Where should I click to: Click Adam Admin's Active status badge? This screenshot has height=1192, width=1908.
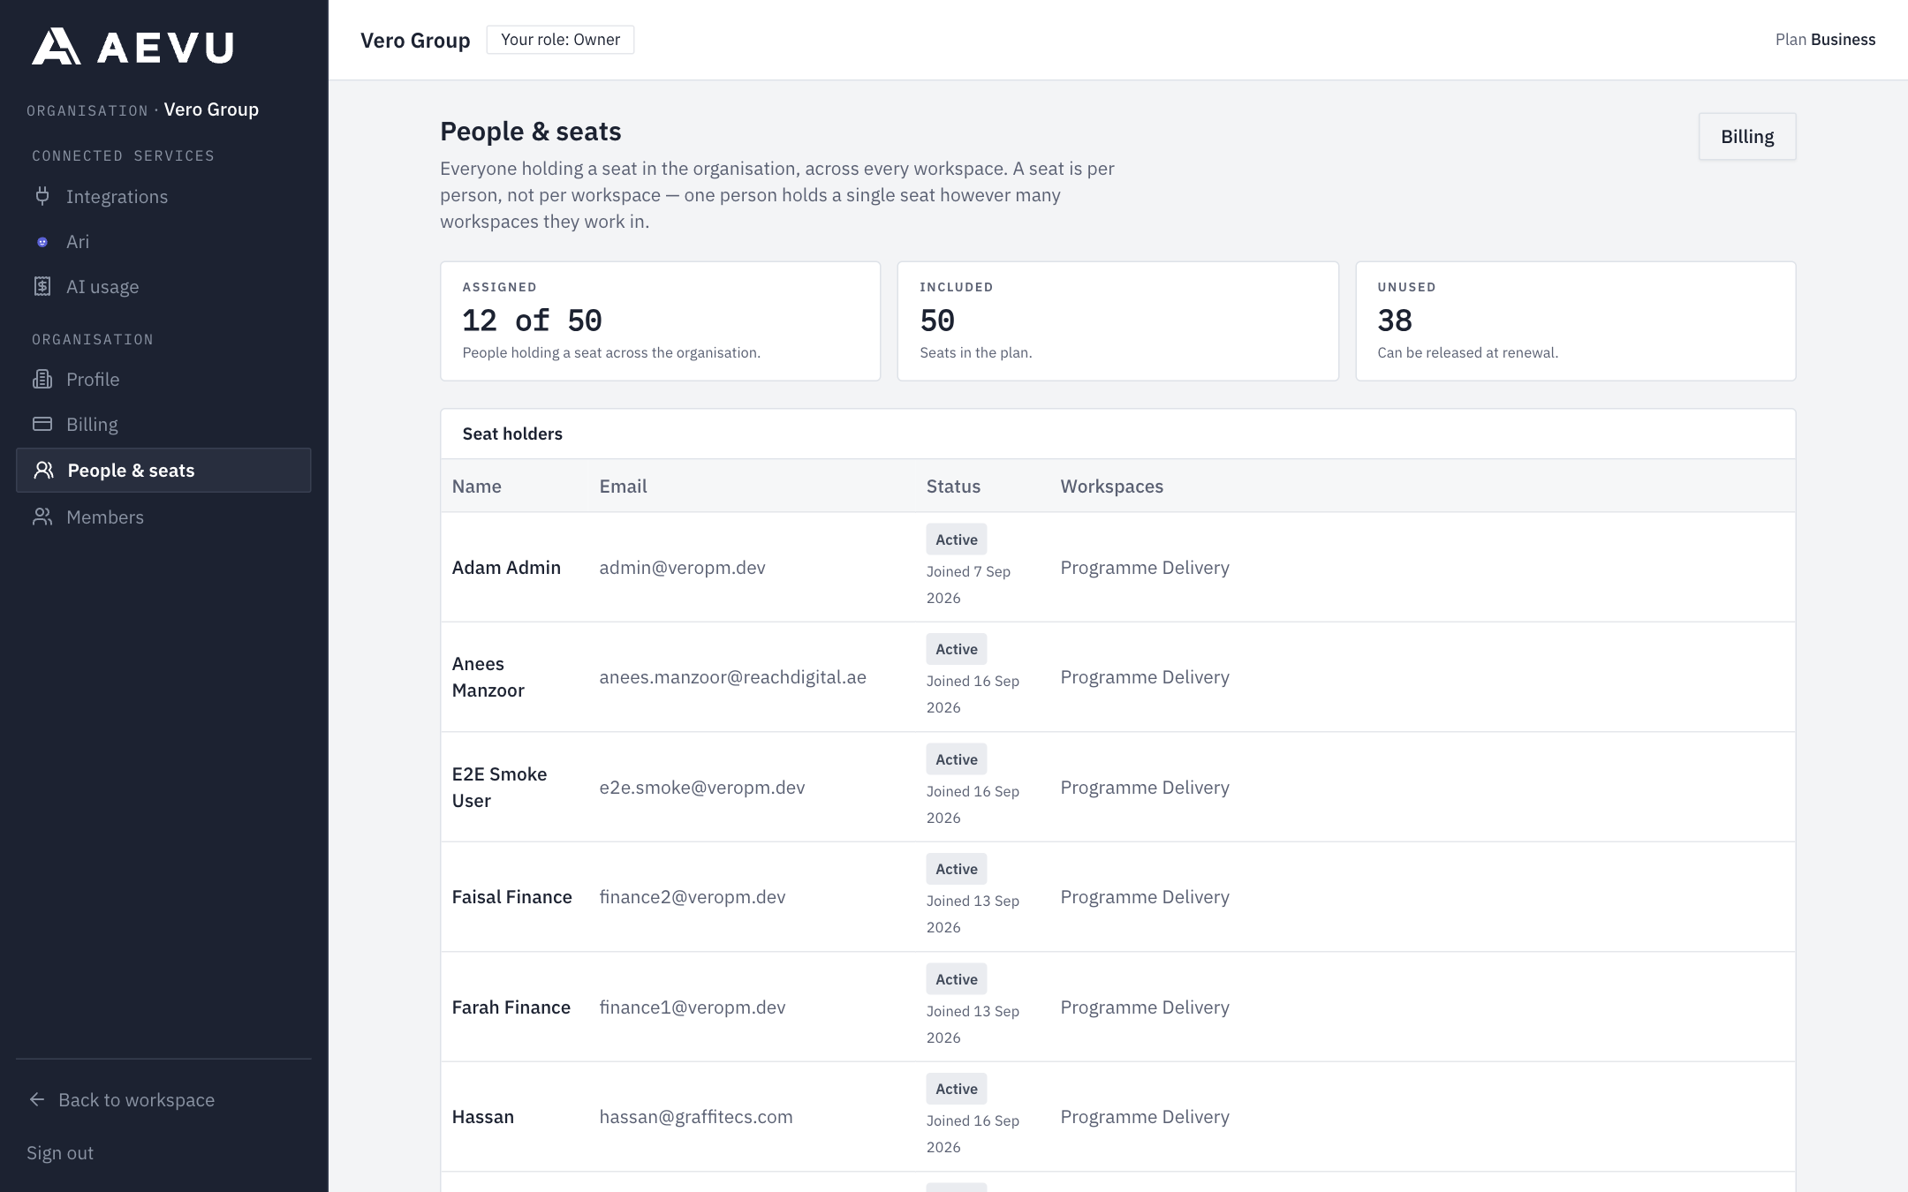(956, 539)
